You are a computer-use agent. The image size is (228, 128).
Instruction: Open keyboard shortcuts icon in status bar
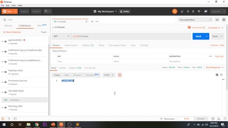(x=219, y=119)
